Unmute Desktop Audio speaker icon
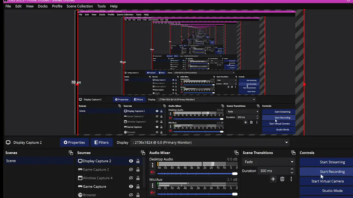 tap(153, 172)
